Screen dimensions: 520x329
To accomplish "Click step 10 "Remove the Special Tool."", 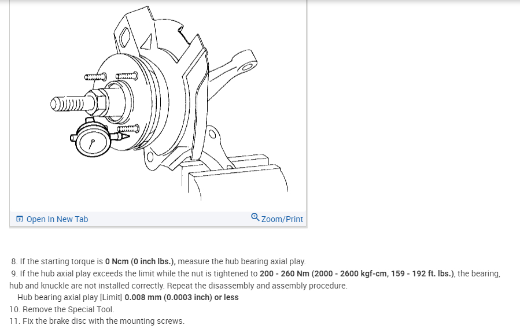I will [x=62, y=309].
